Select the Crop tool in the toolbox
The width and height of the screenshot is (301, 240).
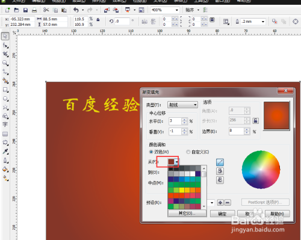tap(5, 54)
